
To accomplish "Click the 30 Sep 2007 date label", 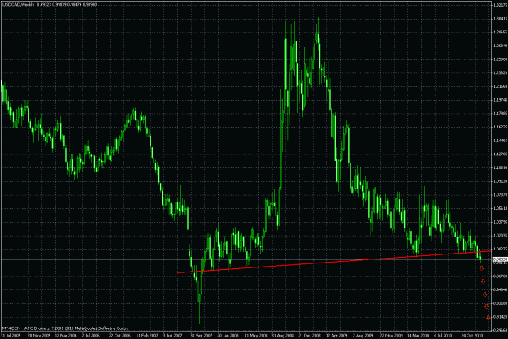I will point(202,336).
